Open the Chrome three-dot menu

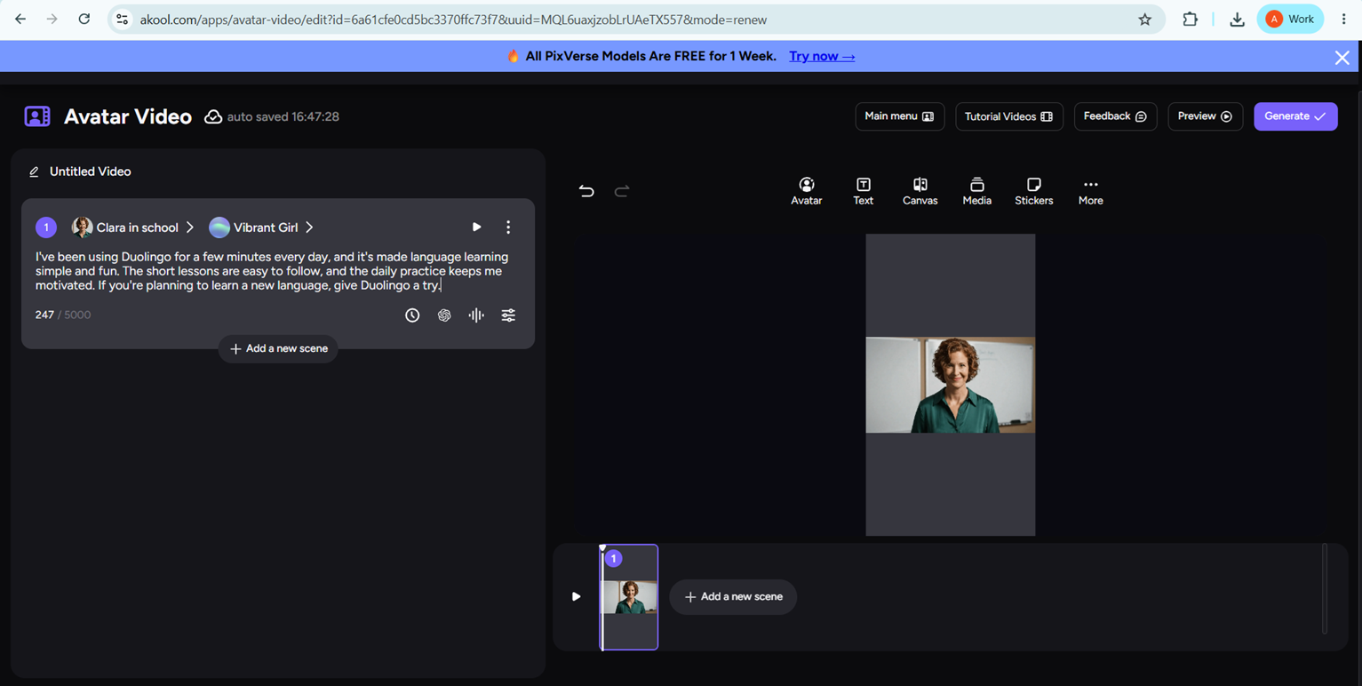1343,20
